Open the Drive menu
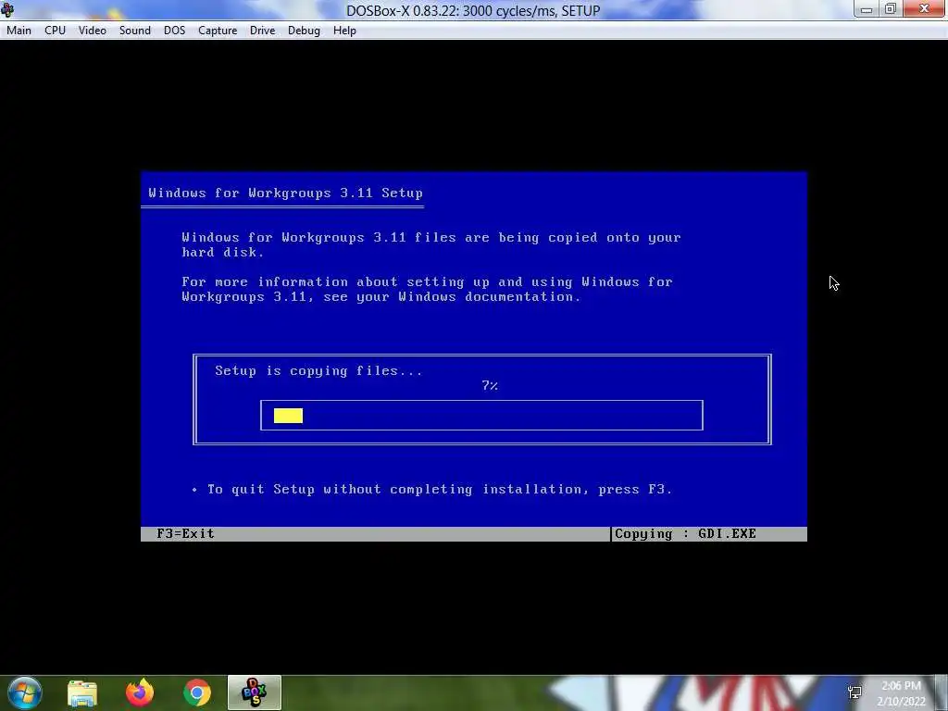The width and height of the screenshot is (948, 711). tap(262, 31)
